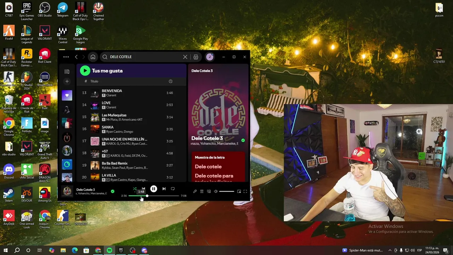Screen dimensions: 453x255
Task: Open Liked Songs heart tile in sidebar
Action: tap(67, 95)
